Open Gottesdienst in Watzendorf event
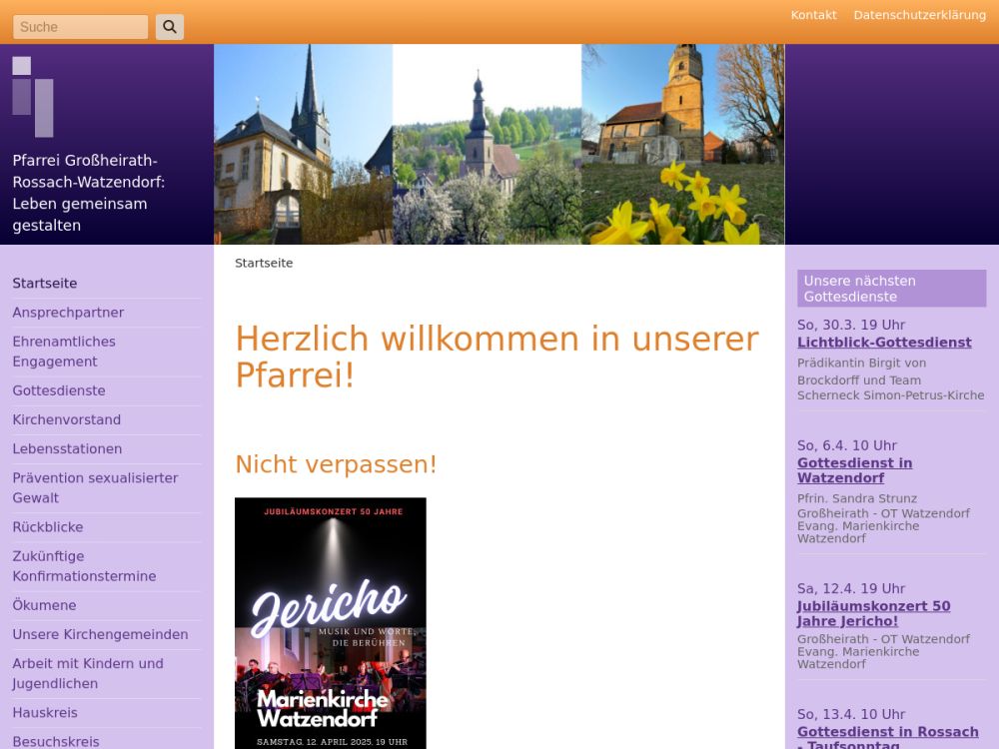Image resolution: width=999 pixels, height=749 pixels. 854,470
